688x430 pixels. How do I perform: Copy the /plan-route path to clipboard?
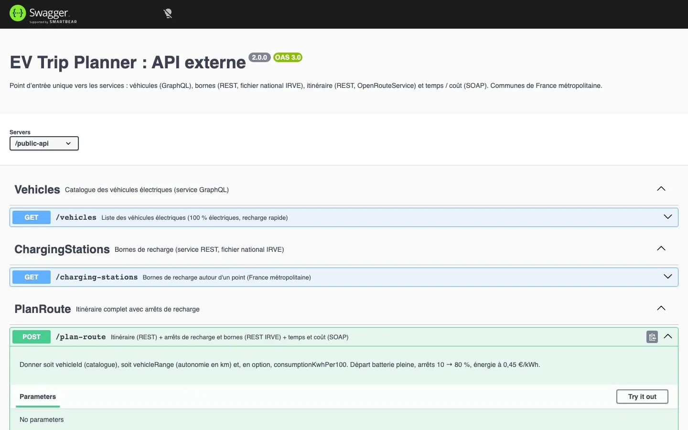click(652, 337)
